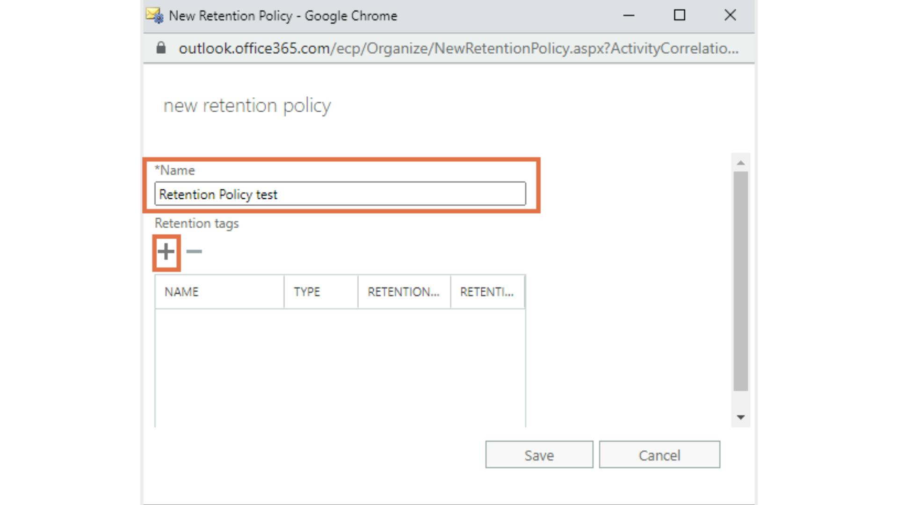Focus the Name text field
This screenshot has height=505, width=898.
[x=340, y=194]
